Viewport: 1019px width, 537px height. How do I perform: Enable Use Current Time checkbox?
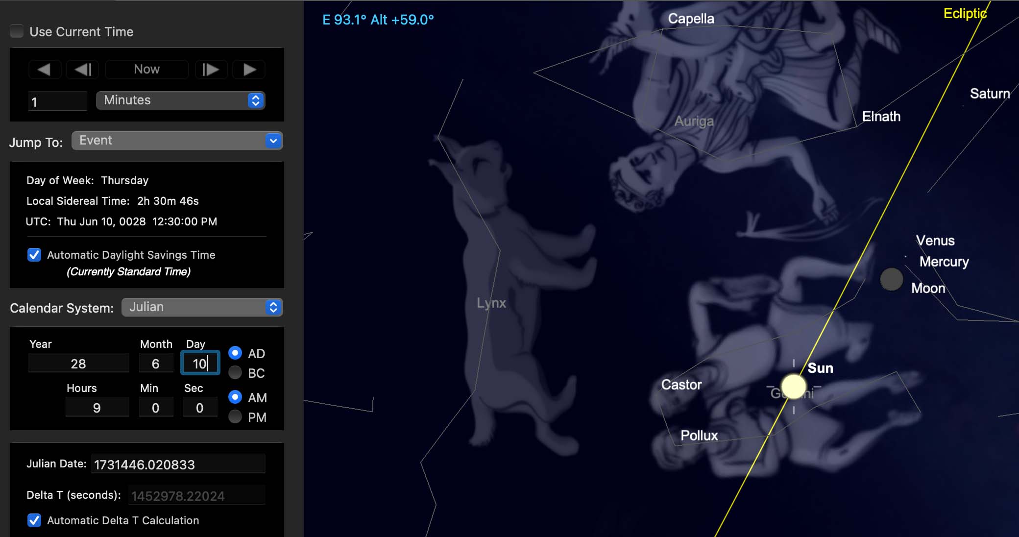point(17,31)
